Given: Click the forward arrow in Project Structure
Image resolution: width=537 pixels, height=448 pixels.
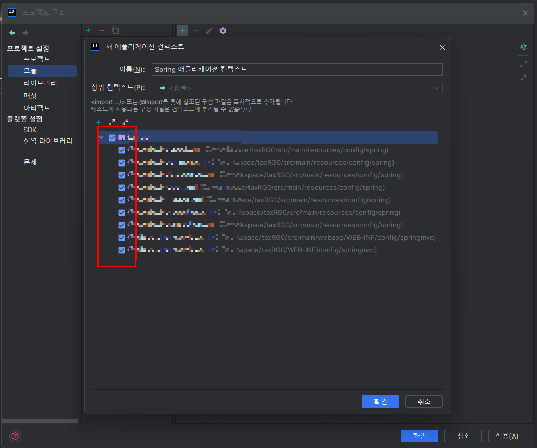Looking at the screenshot, I should pos(25,33).
